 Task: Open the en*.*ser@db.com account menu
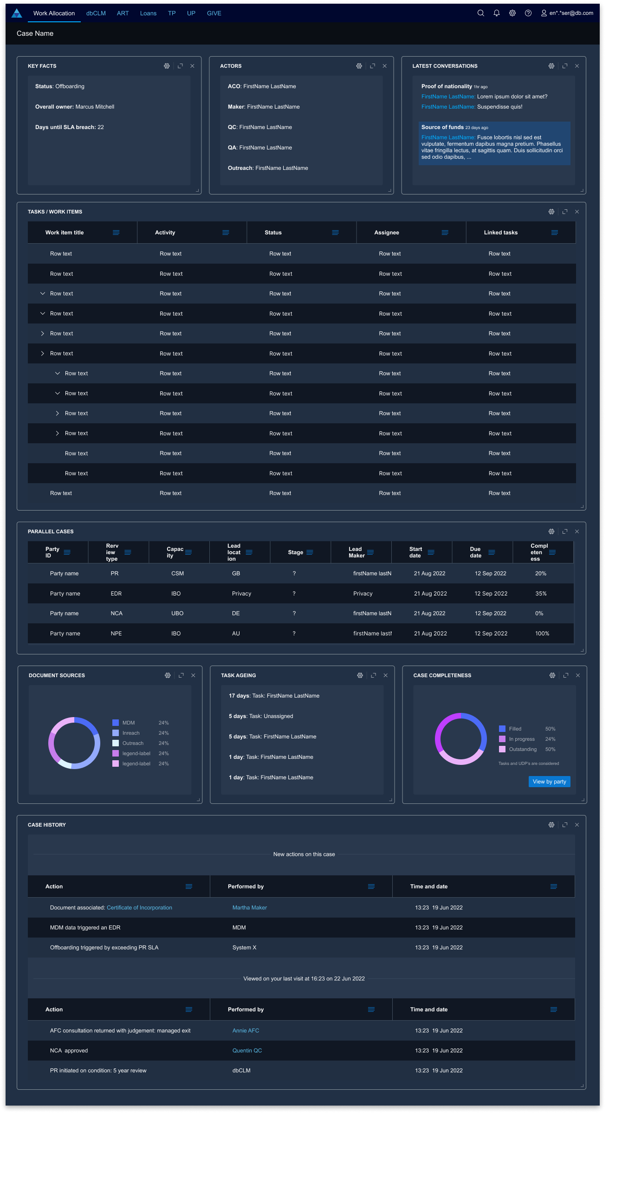point(567,13)
